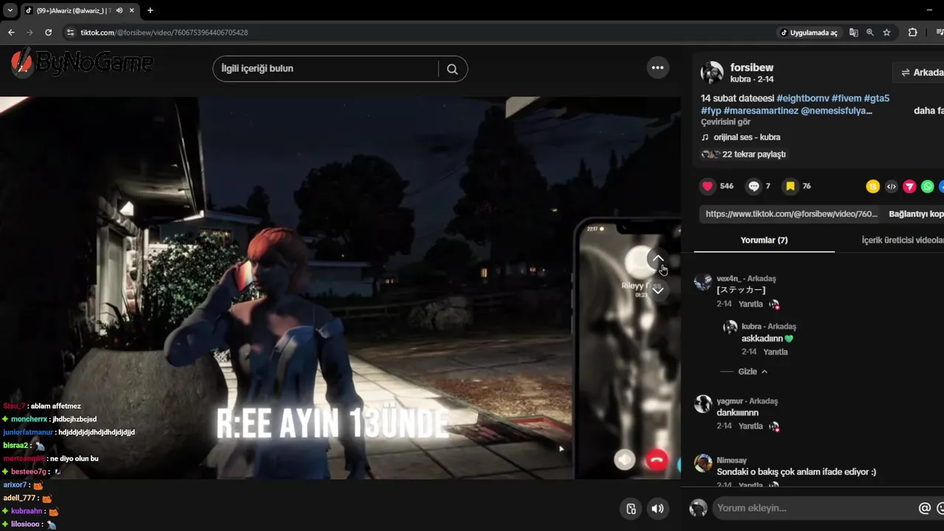Click the Nimesay comment avatar
The width and height of the screenshot is (944, 531).
click(704, 463)
